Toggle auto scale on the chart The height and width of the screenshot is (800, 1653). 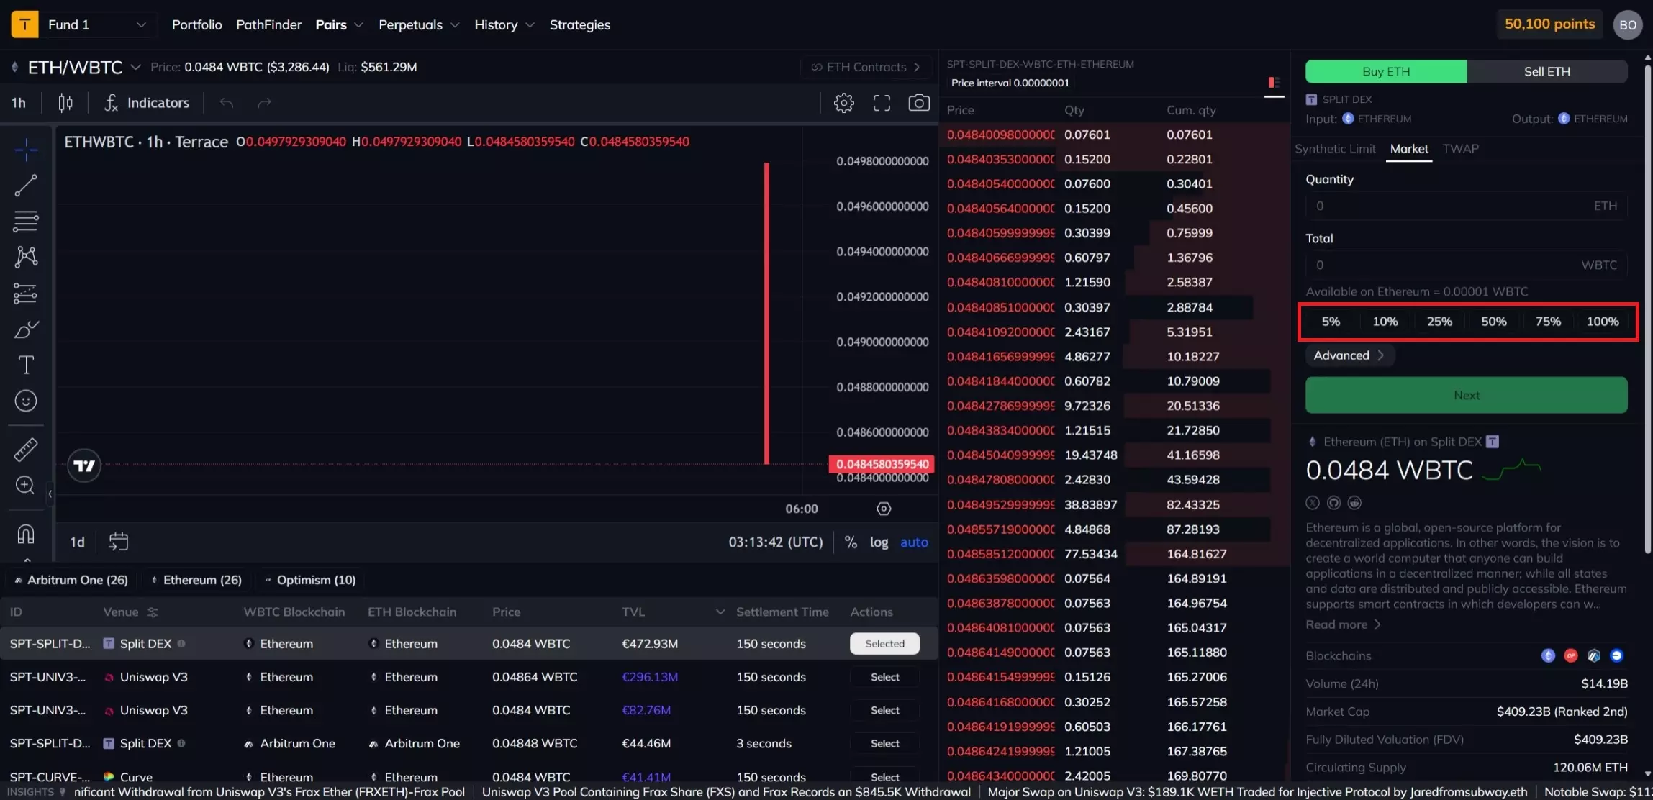coord(914,542)
